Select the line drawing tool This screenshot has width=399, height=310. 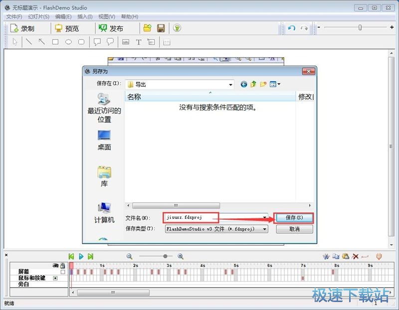click(29, 41)
